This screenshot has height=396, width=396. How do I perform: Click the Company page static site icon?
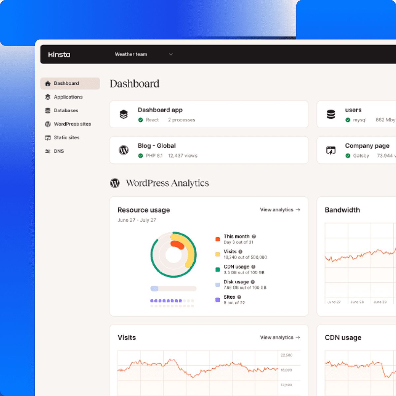click(x=331, y=150)
